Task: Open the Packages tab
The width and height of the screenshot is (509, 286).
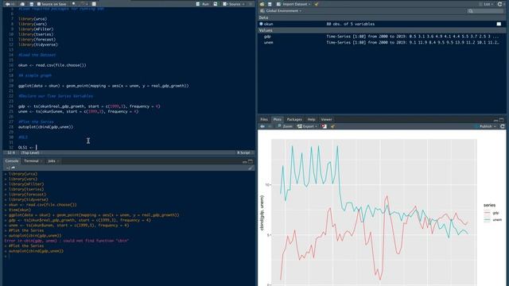Action: [x=294, y=119]
